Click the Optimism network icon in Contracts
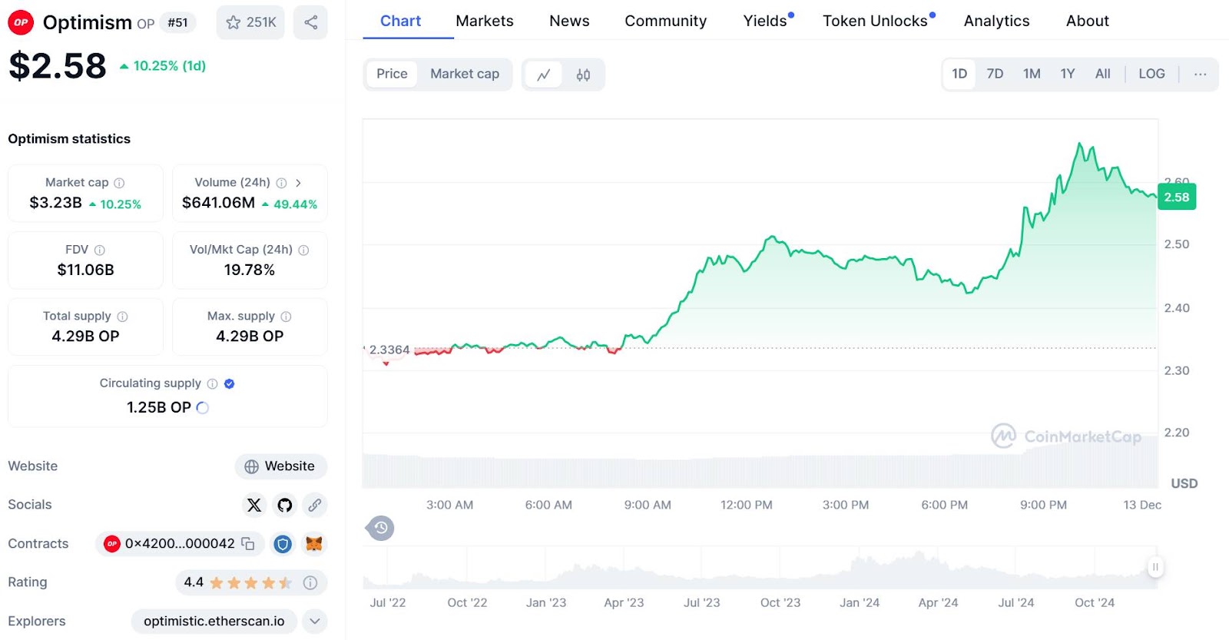1229x640 pixels. click(x=112, y=544)
